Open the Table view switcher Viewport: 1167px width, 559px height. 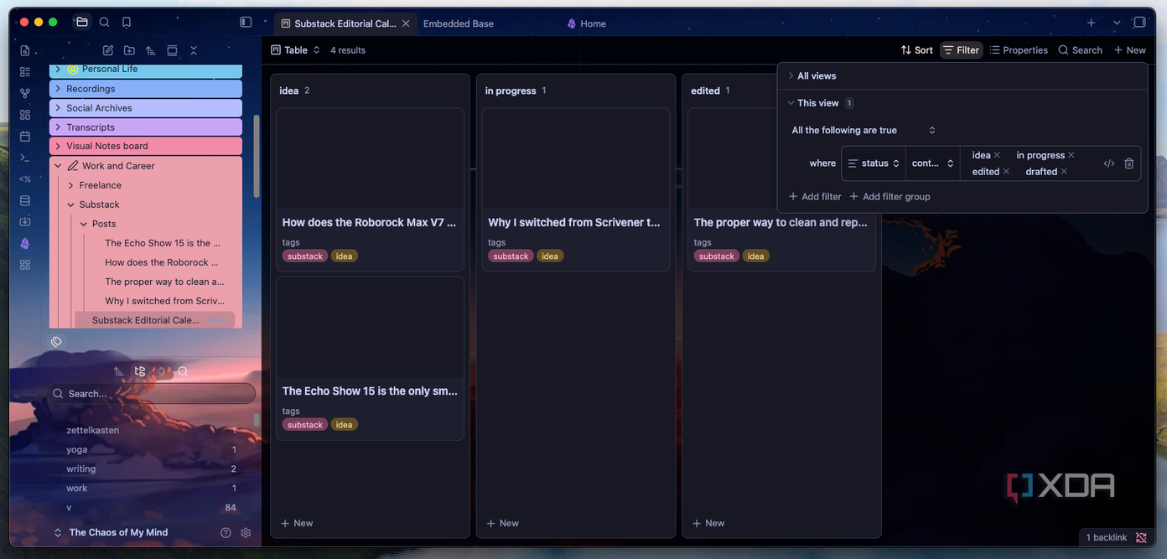tap(295, 50)
